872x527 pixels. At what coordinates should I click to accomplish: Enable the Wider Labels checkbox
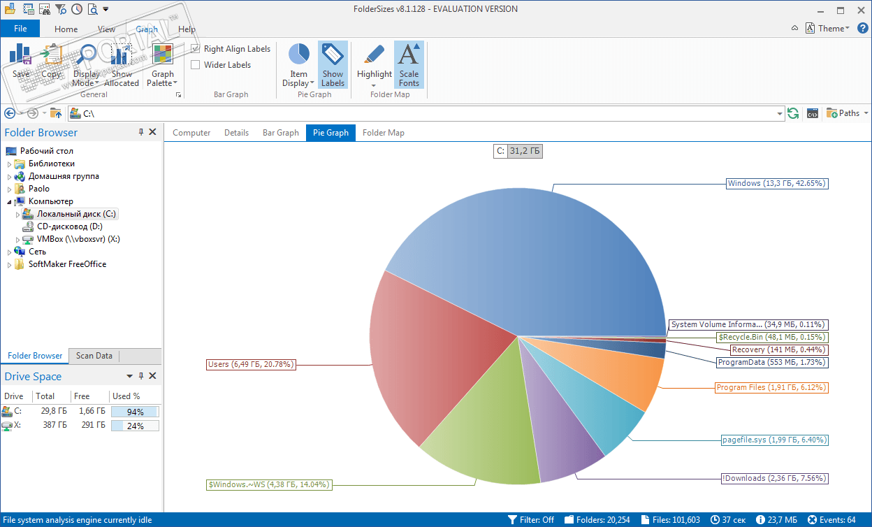(x=196, y=65)
